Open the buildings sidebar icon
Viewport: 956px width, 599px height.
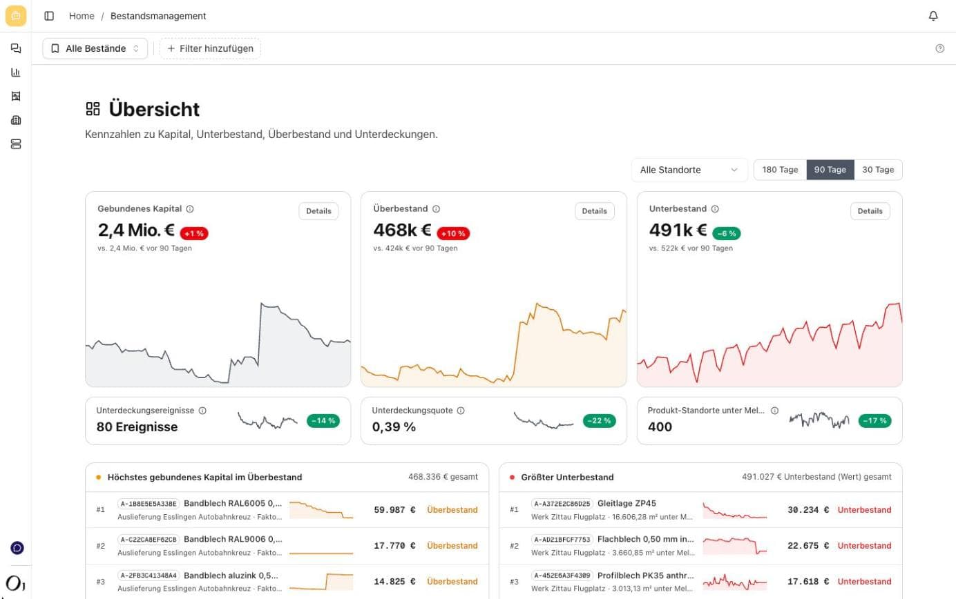coord(16,120)
